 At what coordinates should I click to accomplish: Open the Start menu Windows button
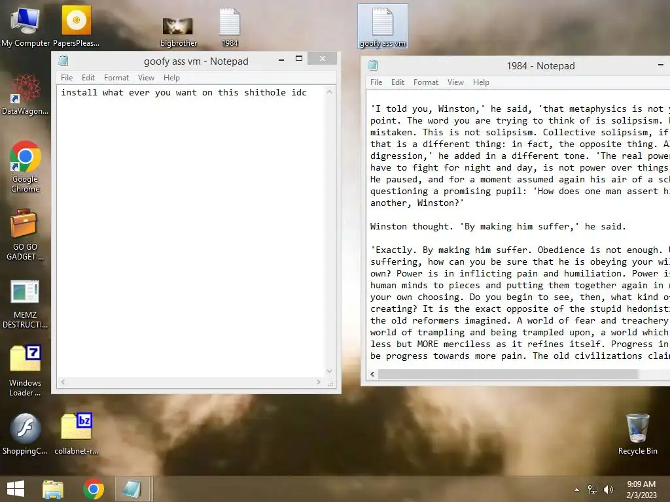coord(16,489)
